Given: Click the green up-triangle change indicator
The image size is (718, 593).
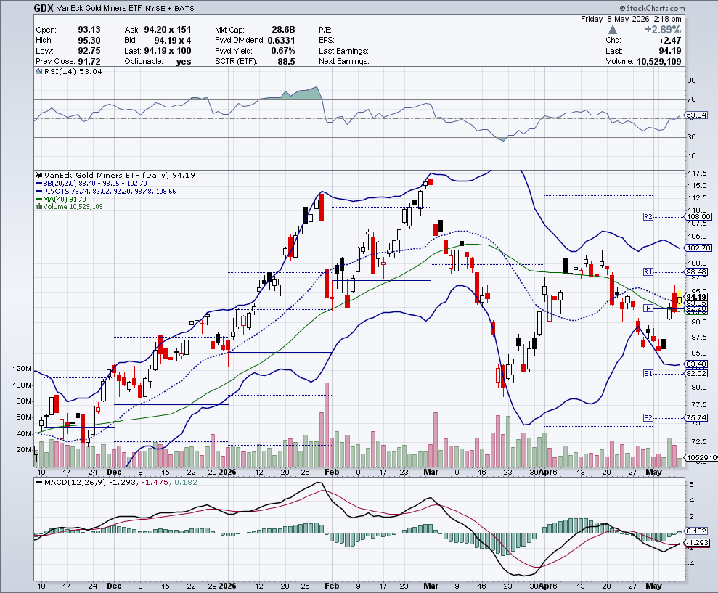Looking at the screenshot, I should pyautogui.click(x=613, y=30).
